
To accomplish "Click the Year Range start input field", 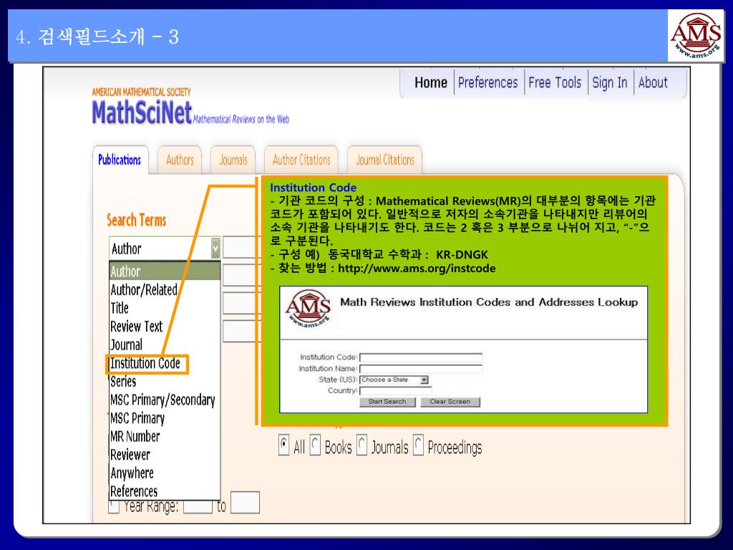I will click(198, 506).
